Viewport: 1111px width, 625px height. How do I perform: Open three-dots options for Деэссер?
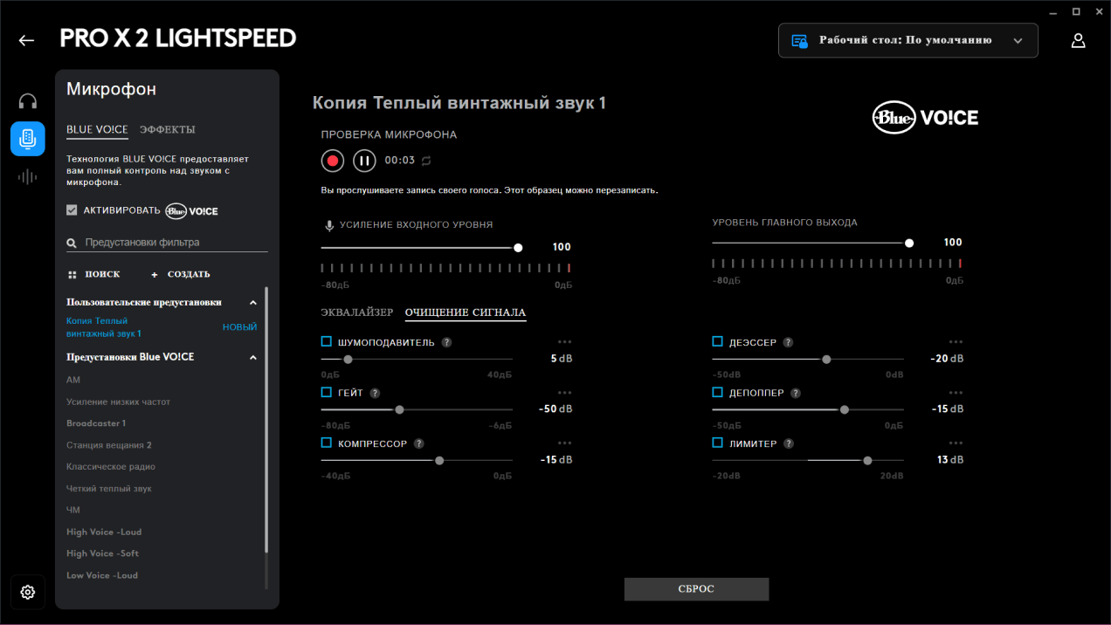(956, 342)
